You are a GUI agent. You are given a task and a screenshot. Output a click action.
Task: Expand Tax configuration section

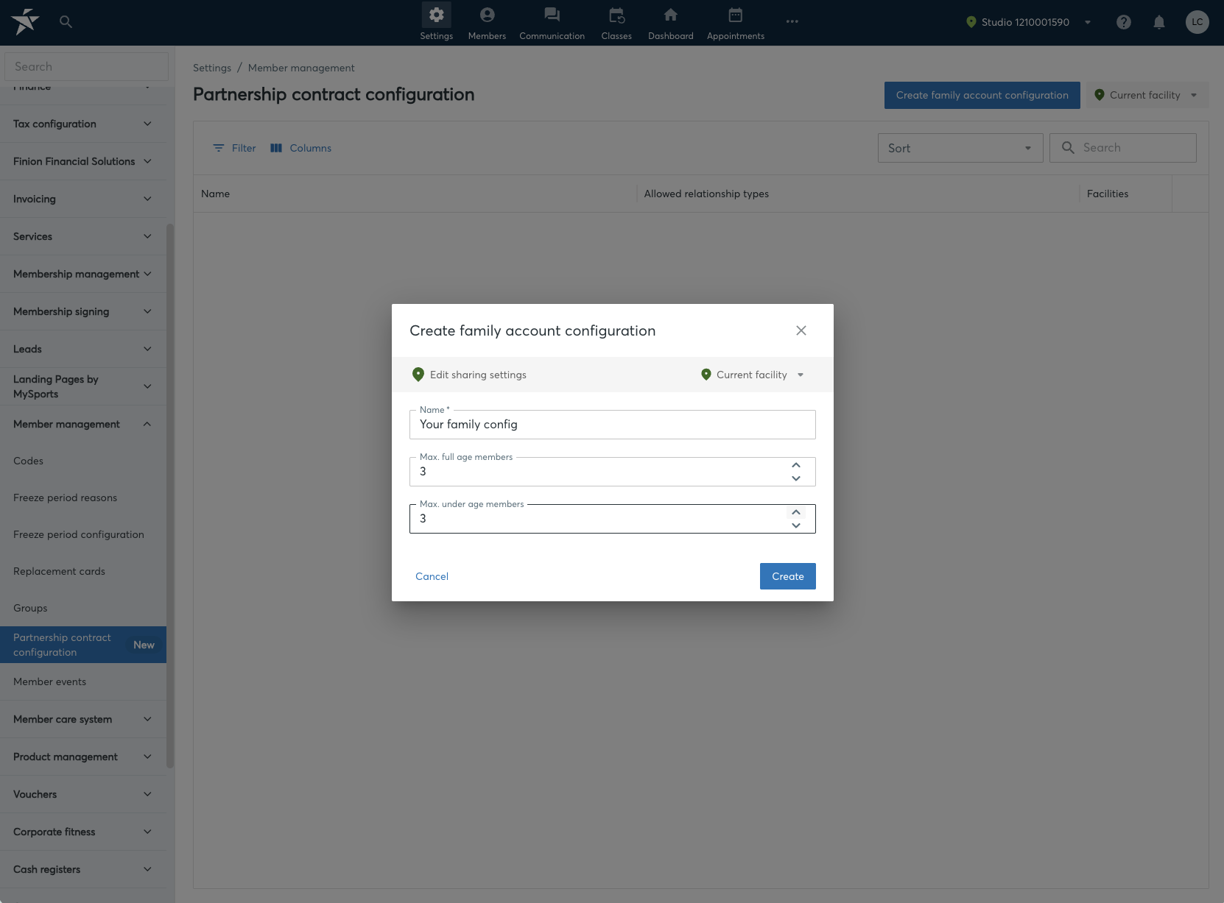click(83, 124)
